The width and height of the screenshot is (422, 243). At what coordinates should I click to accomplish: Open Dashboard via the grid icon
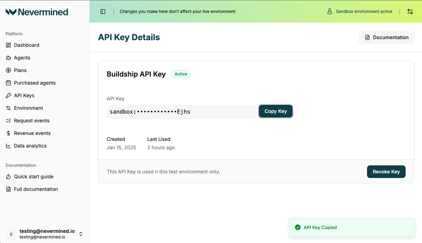click(x=8, y=45)
